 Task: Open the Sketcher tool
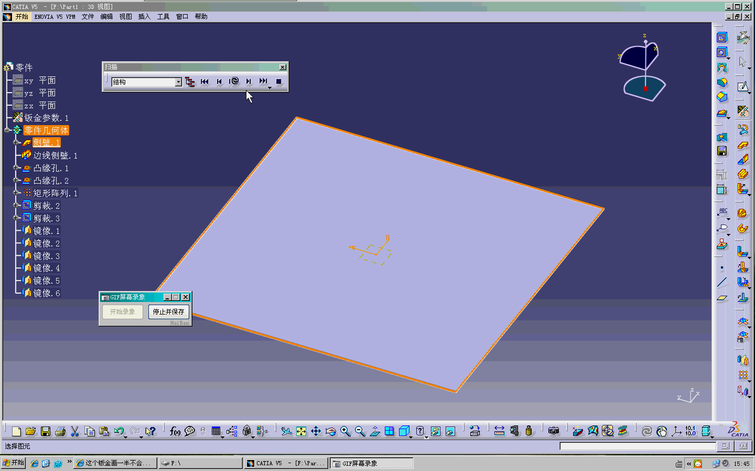point(743,86)
